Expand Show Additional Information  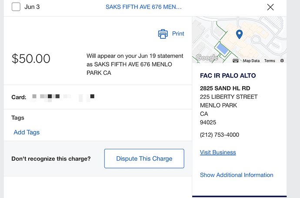237,175
